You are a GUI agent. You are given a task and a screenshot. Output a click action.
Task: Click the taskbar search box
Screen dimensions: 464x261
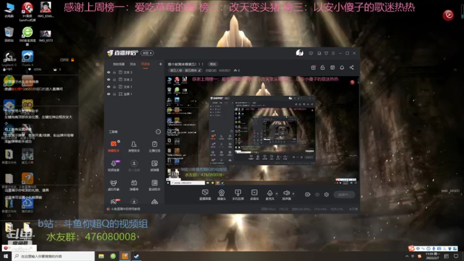[53, 256]
